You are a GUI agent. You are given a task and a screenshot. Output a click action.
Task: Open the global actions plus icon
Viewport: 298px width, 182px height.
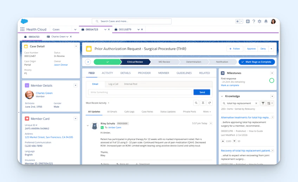pyautogui.click(x=248, y=21)
